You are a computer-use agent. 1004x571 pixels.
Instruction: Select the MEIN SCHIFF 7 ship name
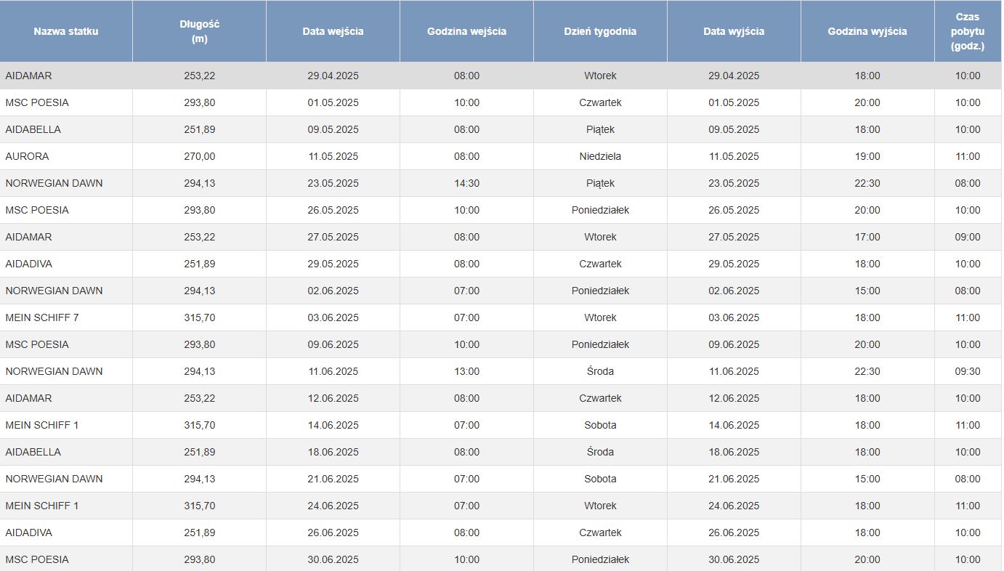pyautogui.click(x=42, y=317)
